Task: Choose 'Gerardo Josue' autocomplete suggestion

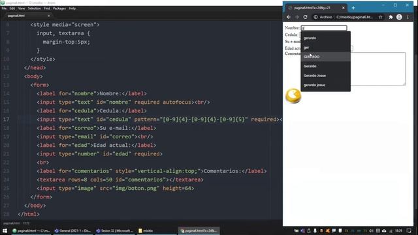Action: [325, 76]
